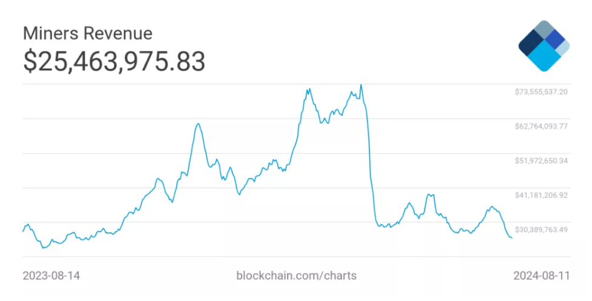592x301 pixels.
Task: Click the rightmost end of the revenue line
Action: point(512,237)
